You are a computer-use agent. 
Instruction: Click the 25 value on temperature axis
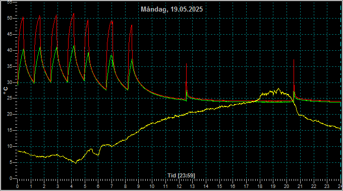10,98
